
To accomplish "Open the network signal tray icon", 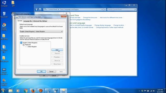I will click(151, 91).
